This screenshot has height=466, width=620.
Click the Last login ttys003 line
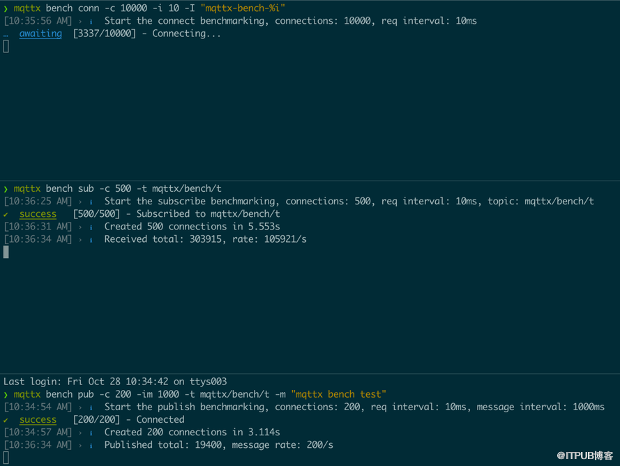[x=115, y=382]
